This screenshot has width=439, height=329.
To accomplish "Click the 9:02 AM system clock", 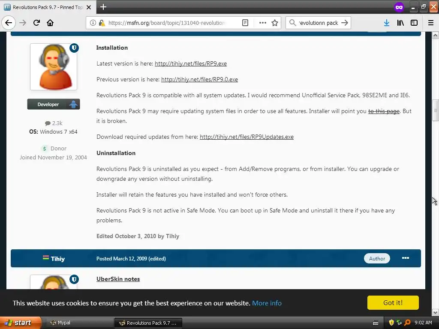I will coord(423,323).
